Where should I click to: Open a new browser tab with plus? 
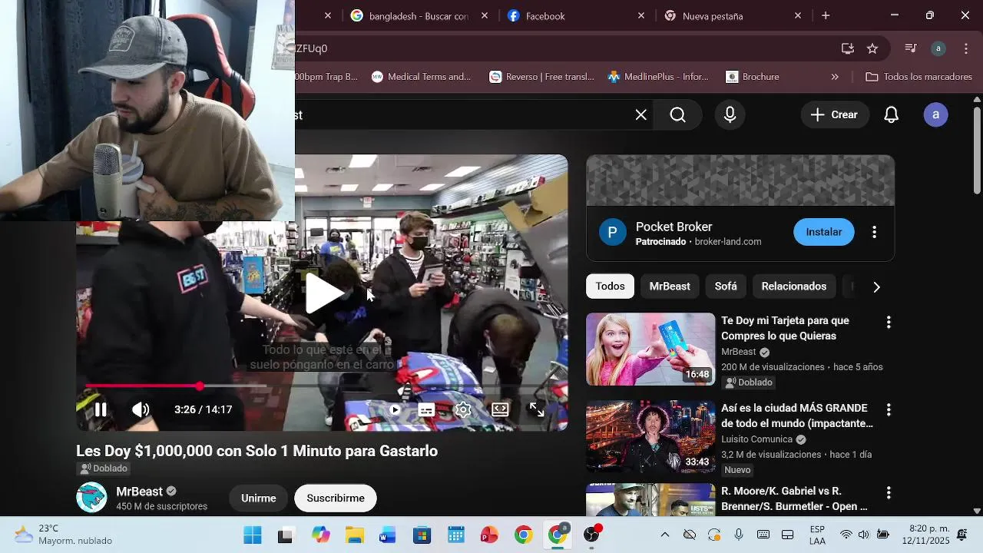(x=826, y=15)
